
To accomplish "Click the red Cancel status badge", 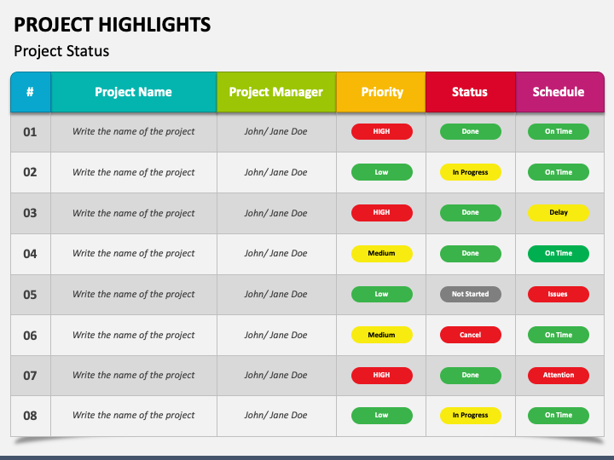I will tap(470, 335).
